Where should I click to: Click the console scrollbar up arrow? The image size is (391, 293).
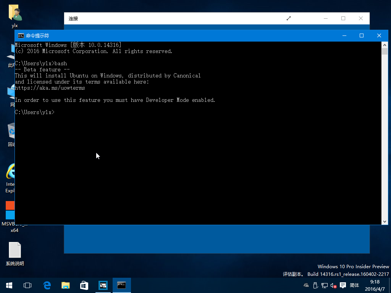point(385,45)
